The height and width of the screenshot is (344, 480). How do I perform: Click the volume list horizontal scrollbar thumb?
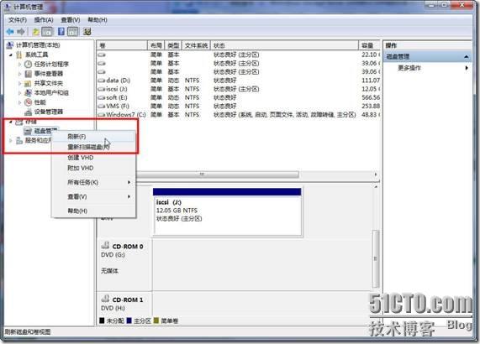[x=218, y=175]
